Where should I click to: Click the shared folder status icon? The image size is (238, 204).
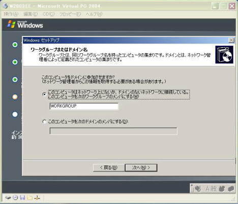(x=29, y=197)
